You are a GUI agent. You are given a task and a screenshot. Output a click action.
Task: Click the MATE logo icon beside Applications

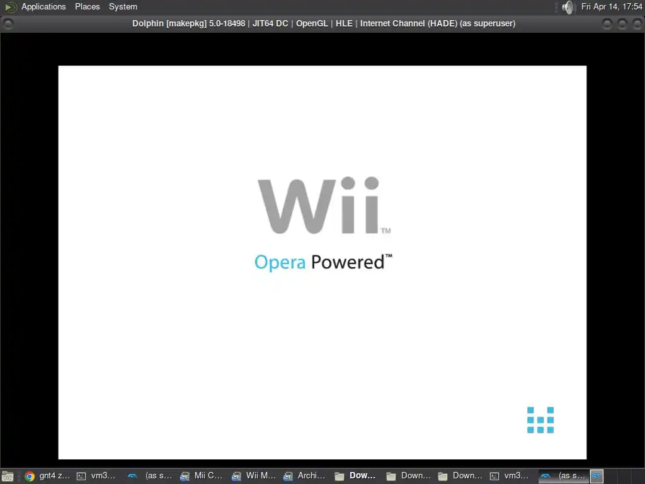coord(10,7)
